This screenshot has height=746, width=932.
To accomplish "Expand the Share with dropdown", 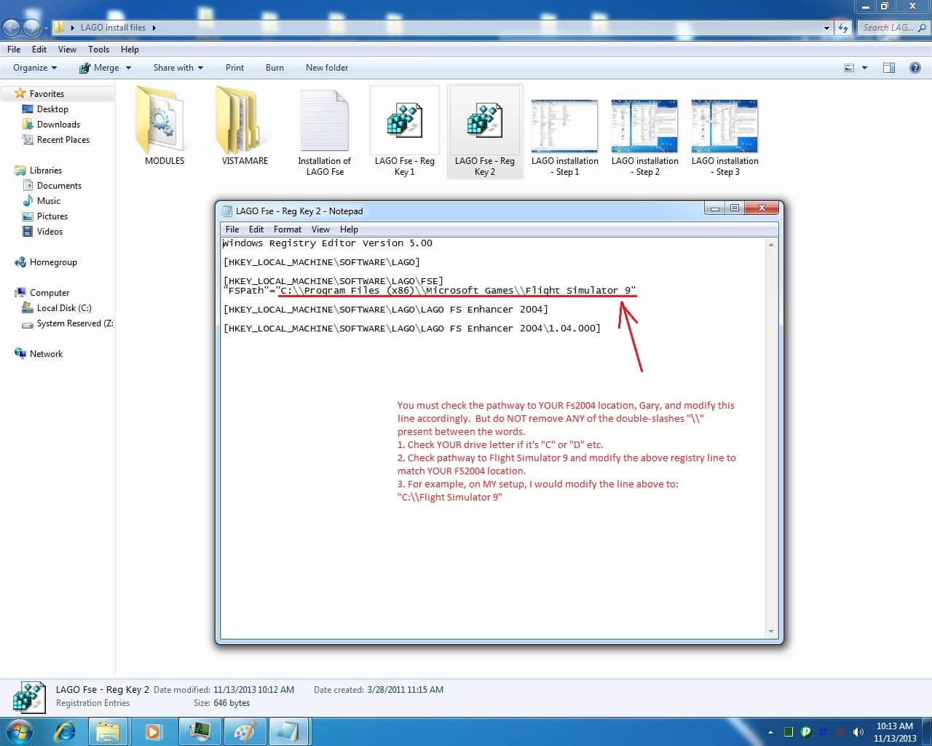I will tap(178, 68).
